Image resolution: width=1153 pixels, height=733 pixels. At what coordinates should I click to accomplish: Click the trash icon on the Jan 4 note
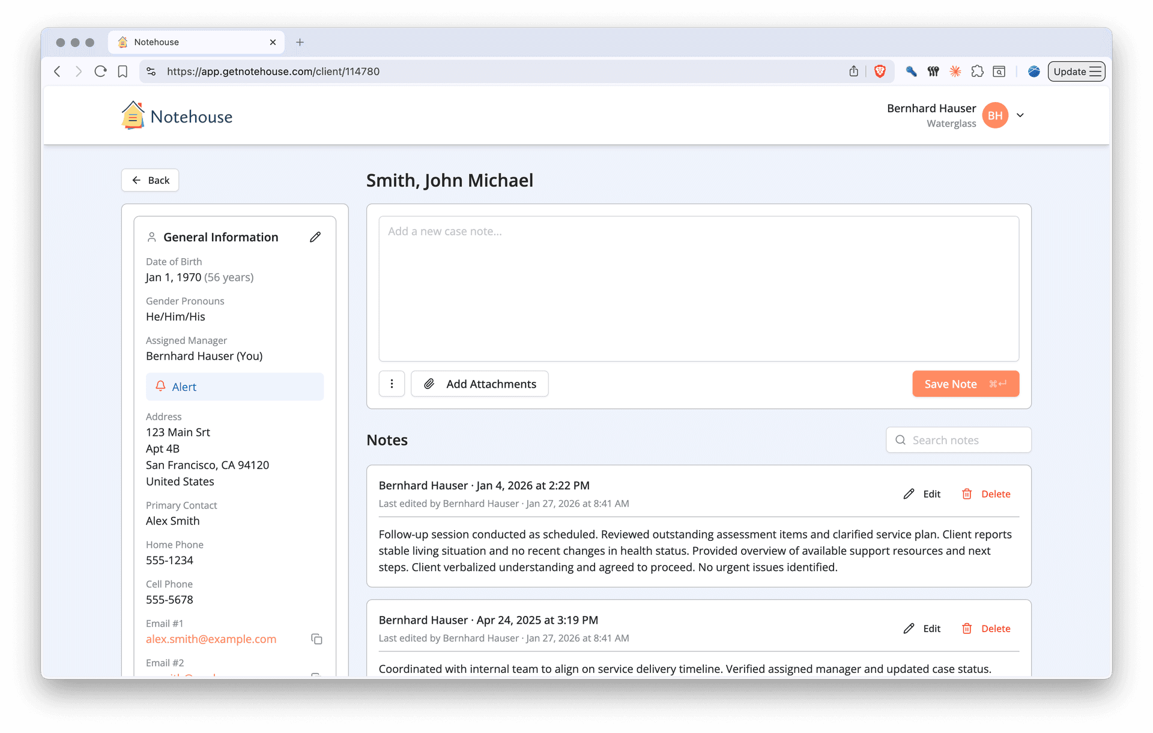[x=967, y=493]
